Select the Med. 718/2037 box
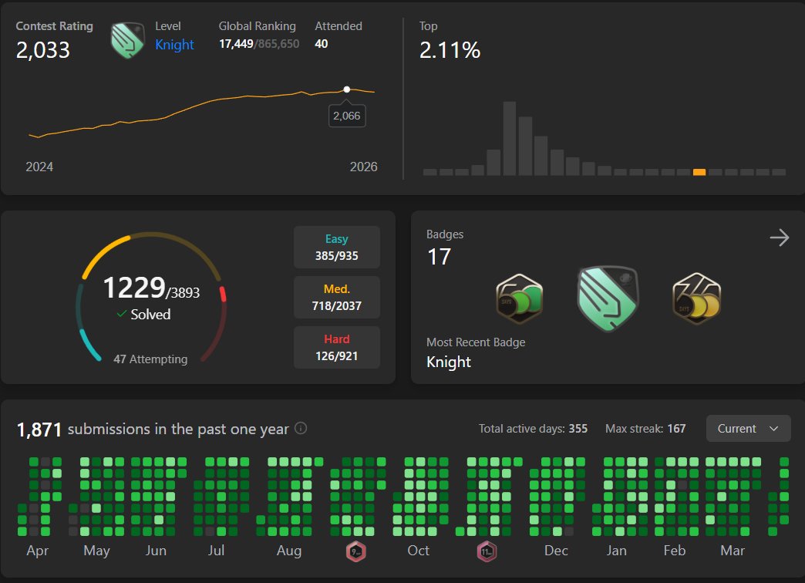The height and width of the screenshot is (583, 805). pos(337,298)
